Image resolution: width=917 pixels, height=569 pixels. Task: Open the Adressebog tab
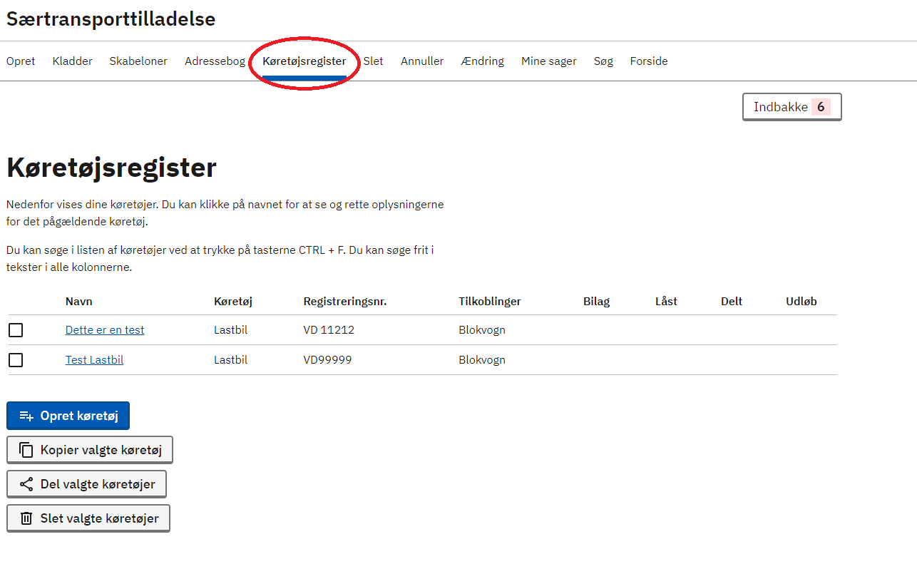click(x=215, y=61)
